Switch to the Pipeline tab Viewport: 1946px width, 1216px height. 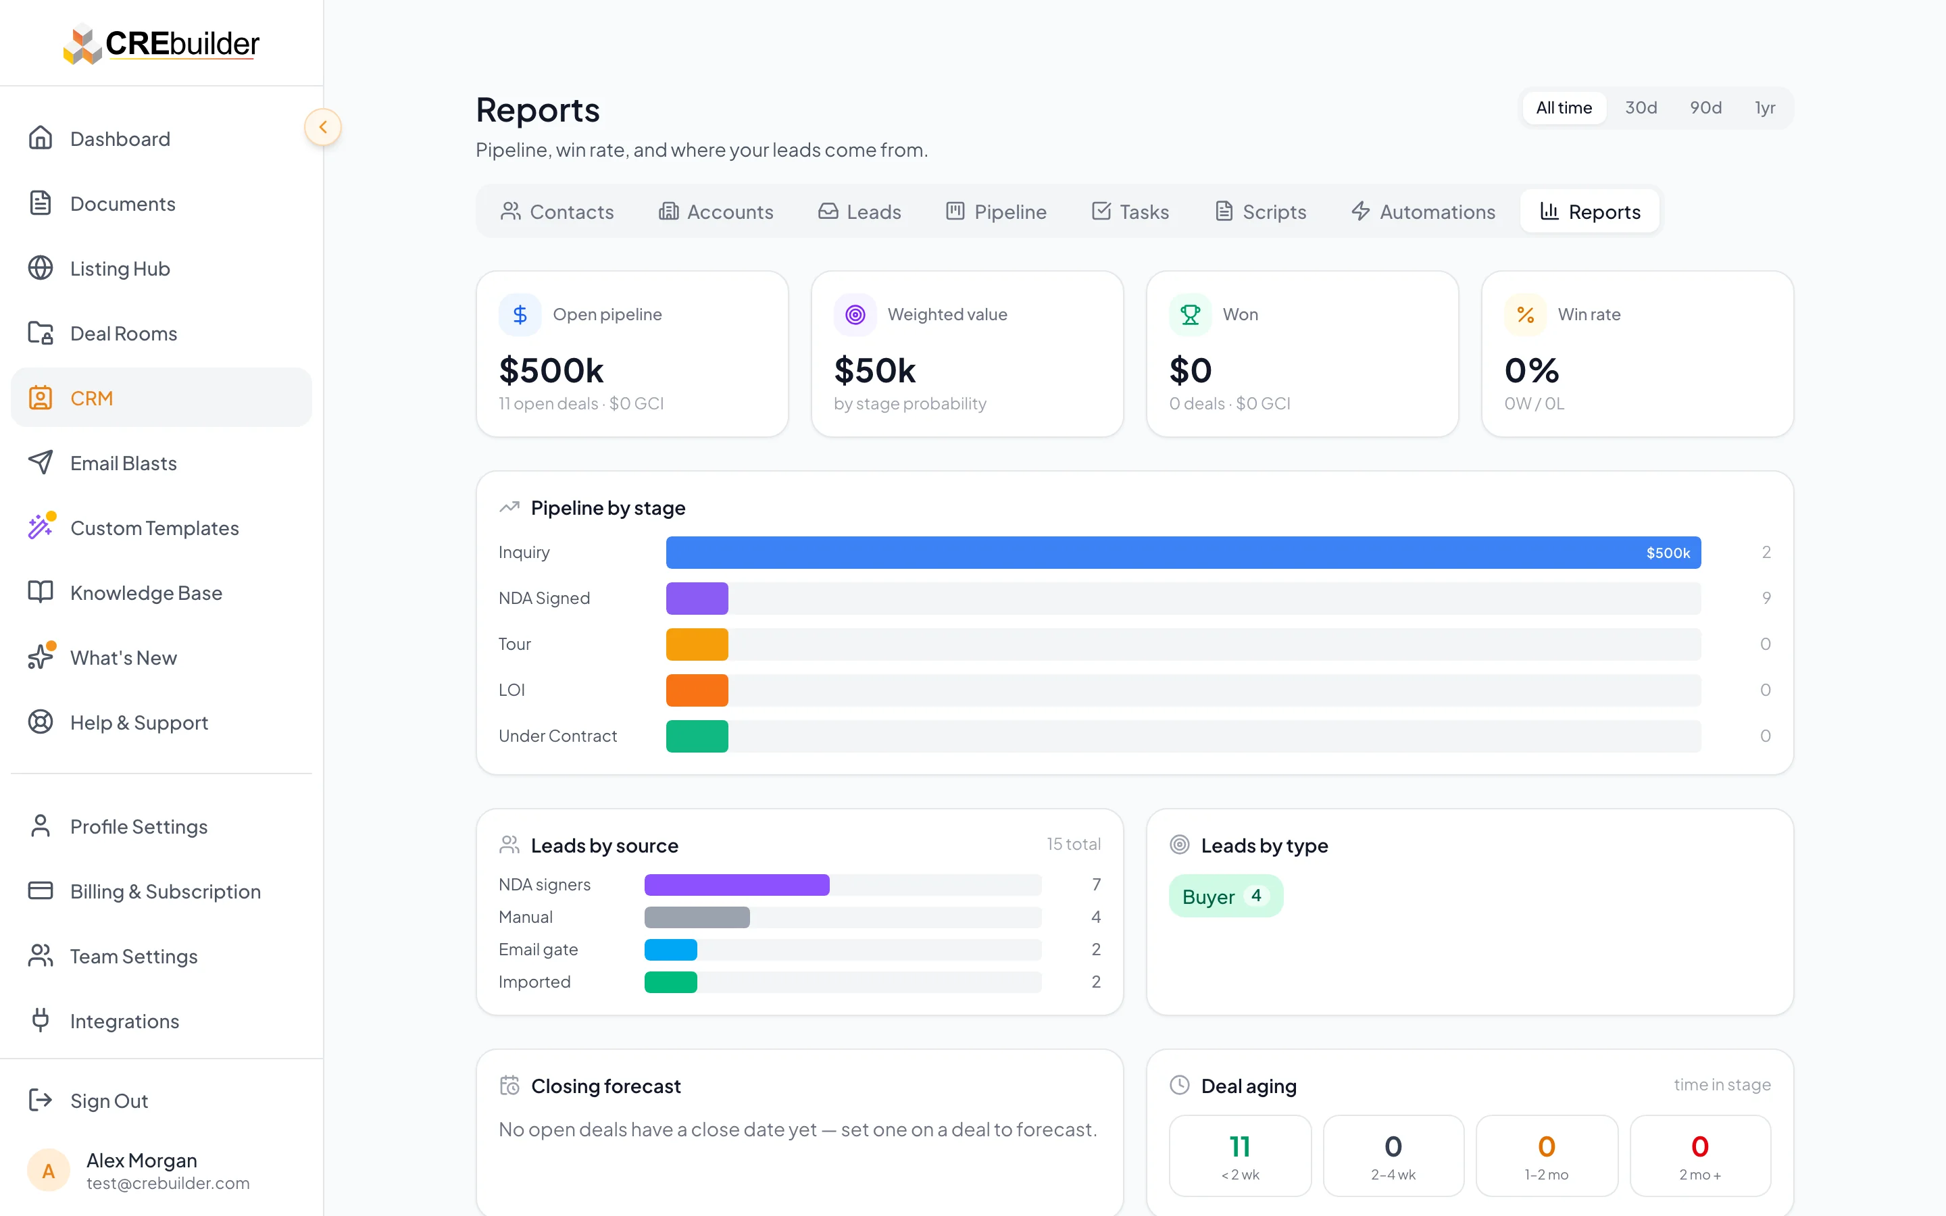[997, 211]
